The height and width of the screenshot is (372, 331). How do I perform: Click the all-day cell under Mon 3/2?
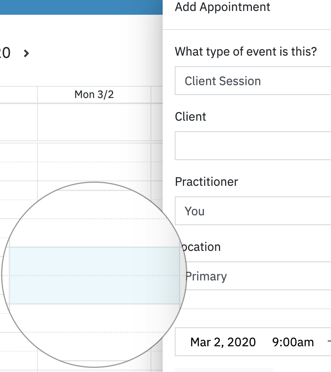click(x=94, y=122)
